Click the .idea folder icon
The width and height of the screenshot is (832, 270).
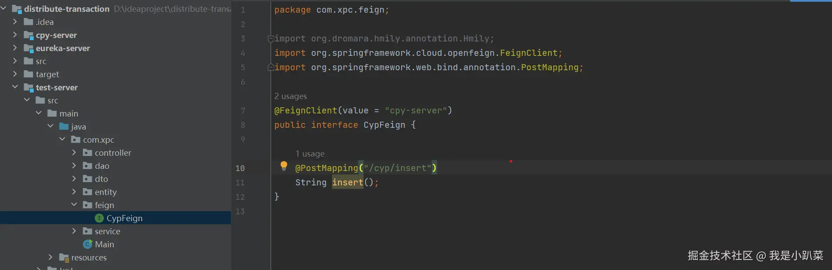point(28,22)
